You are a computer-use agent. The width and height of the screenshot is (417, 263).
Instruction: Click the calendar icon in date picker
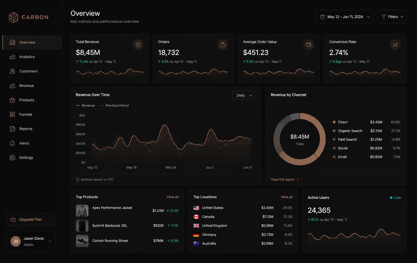322,17
